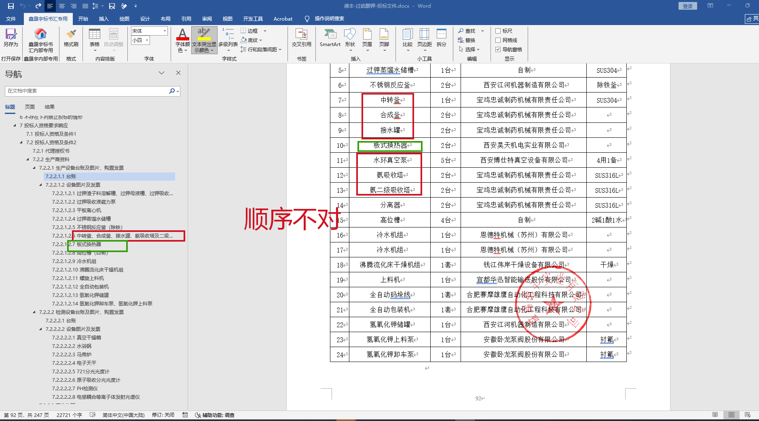Collapse the 7.2.2.1.2 设备图片及发票 tree node
Viewport: 759px width, 421px height.
click(x=40, y=185)
